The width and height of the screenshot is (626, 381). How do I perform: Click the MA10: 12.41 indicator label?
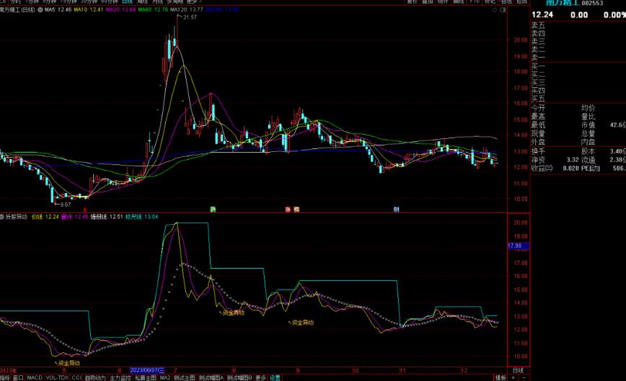89,9
